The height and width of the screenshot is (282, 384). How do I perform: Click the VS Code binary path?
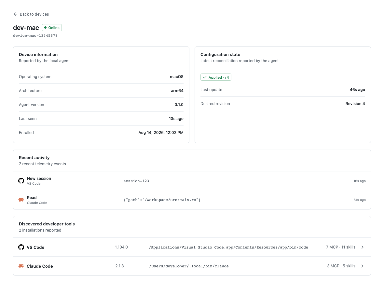(x=228, y=247)
